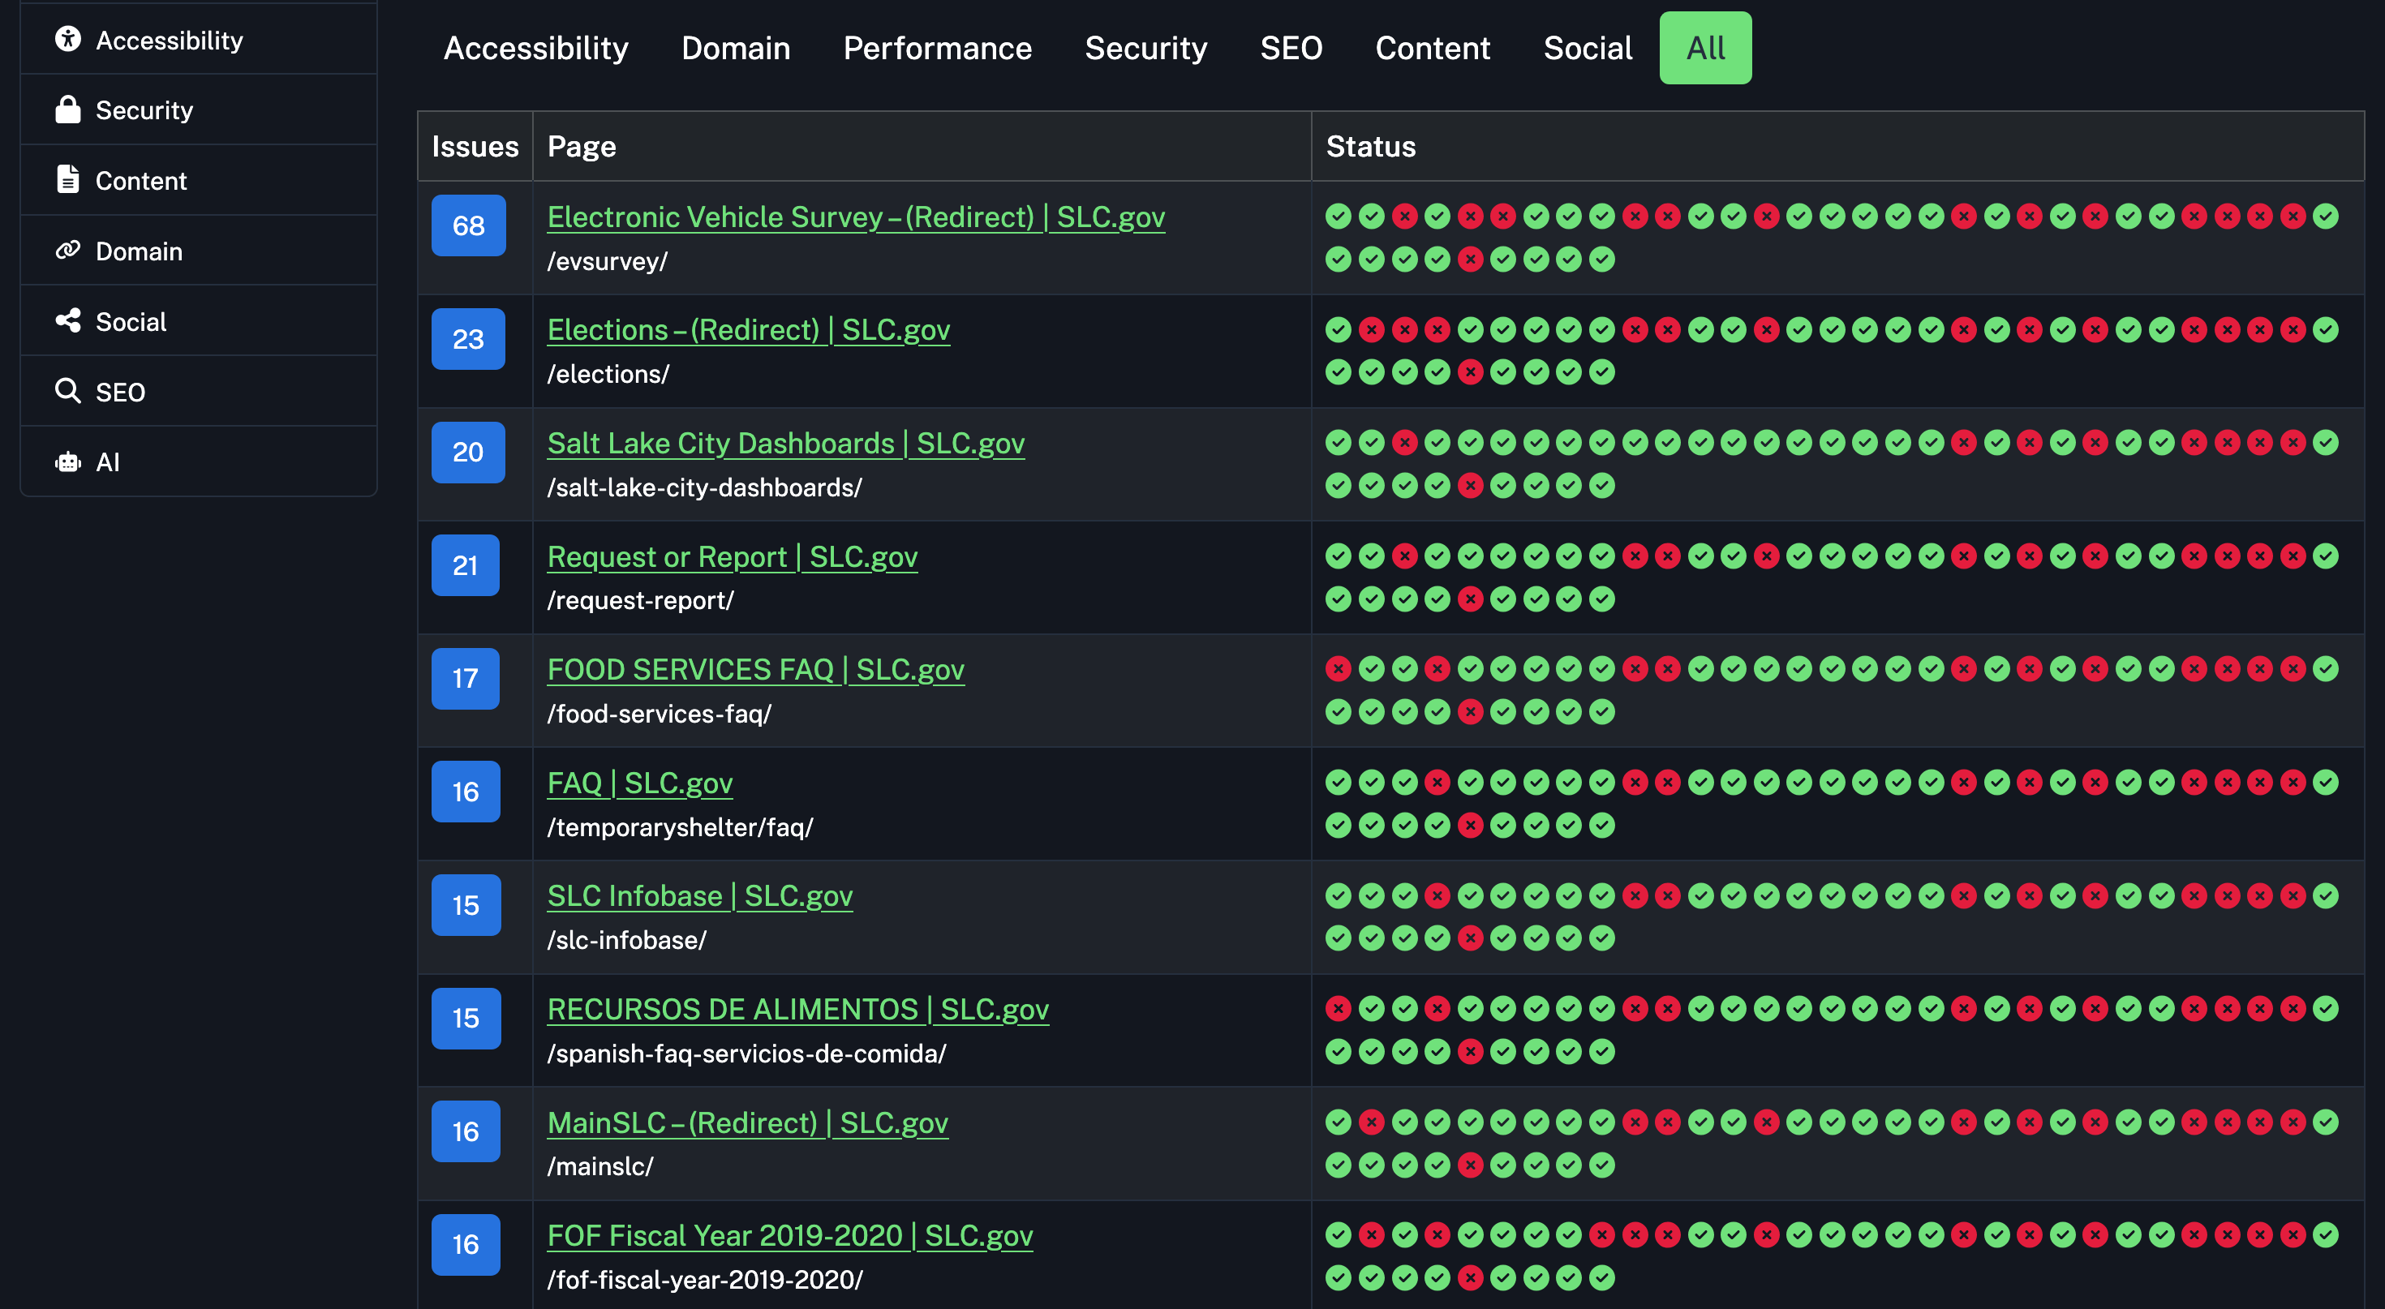
Task: Open FOOD SERVICES FAQ page link
Action: (755, 670)
